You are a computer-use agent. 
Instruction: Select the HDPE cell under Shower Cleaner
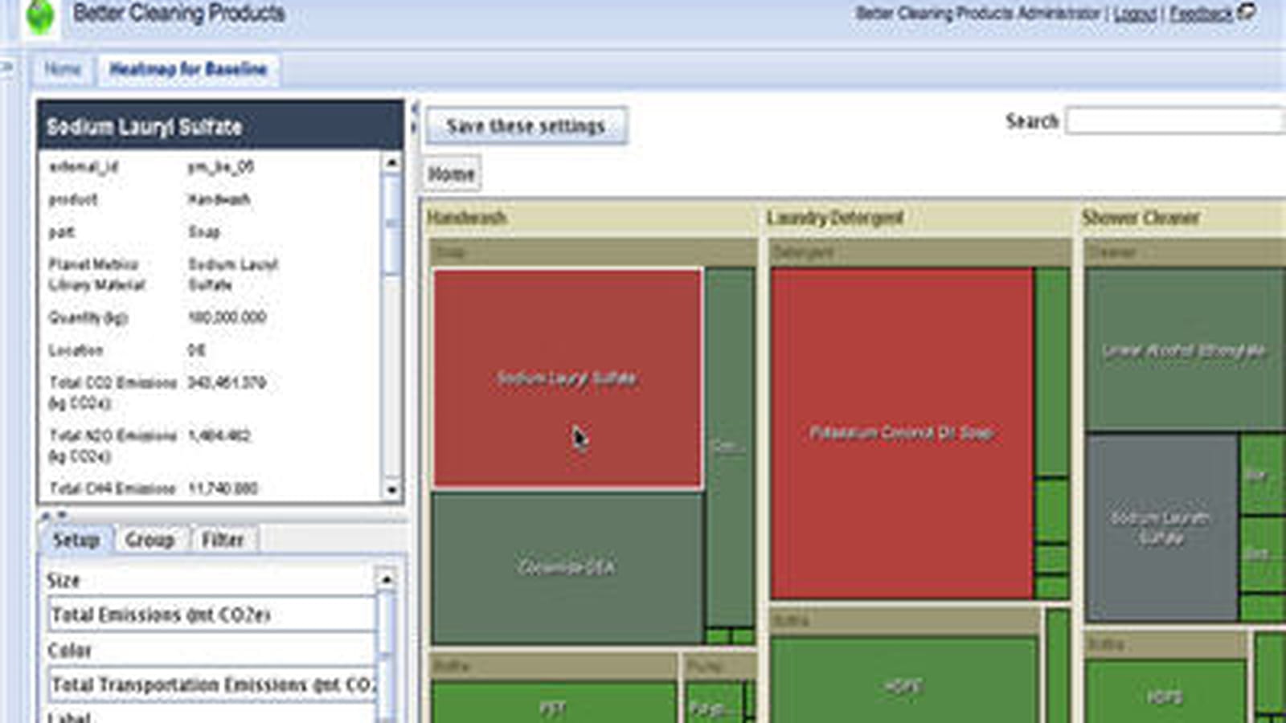[x=1165, y=692]
